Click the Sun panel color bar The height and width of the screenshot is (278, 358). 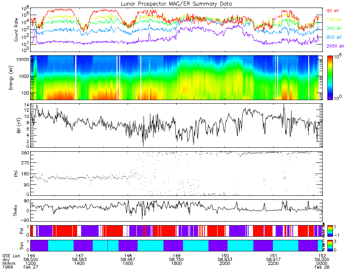point(330,245)
